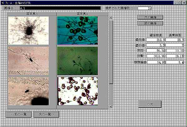This screenshot has width=187, height=127.
Task: Click the searched field count box
Action: click(x=144, y=8)
